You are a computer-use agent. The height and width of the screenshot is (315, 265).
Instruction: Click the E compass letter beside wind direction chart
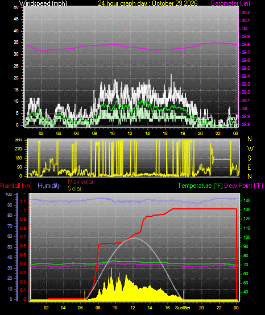tap(249, 167)
